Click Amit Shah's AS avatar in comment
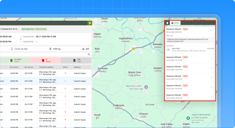 [x=168, y=50]
